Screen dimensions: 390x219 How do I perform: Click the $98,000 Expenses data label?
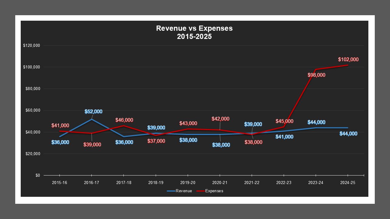[316, 75]
